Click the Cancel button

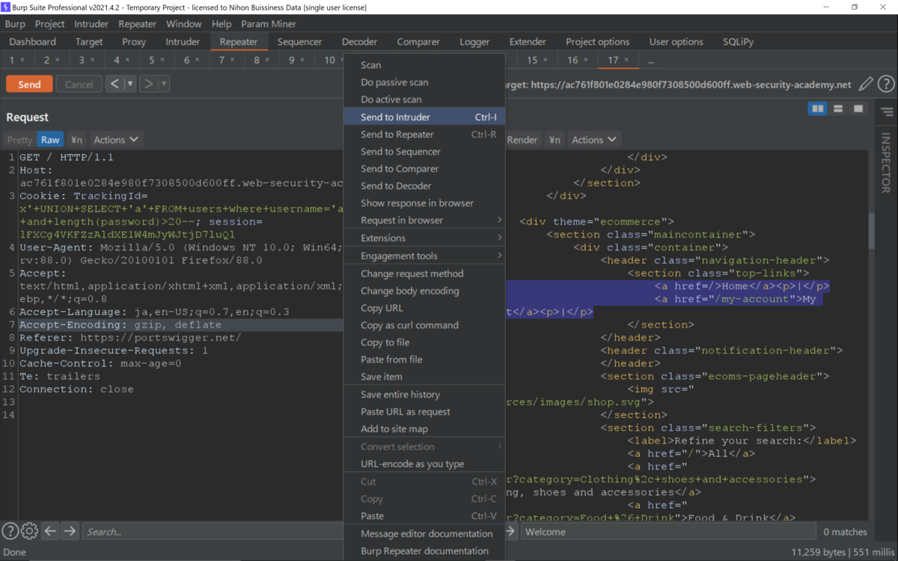79,85
